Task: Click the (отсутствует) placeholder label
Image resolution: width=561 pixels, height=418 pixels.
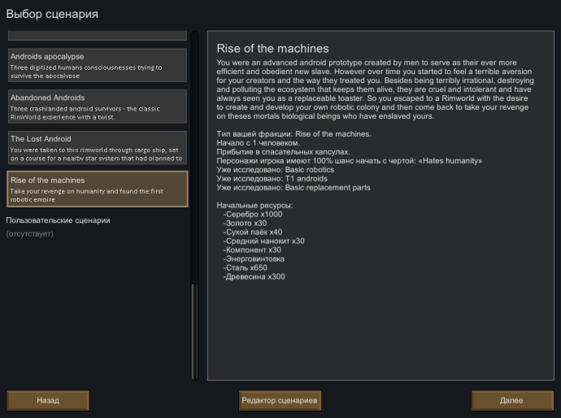Action: click(x=30, y=234)
